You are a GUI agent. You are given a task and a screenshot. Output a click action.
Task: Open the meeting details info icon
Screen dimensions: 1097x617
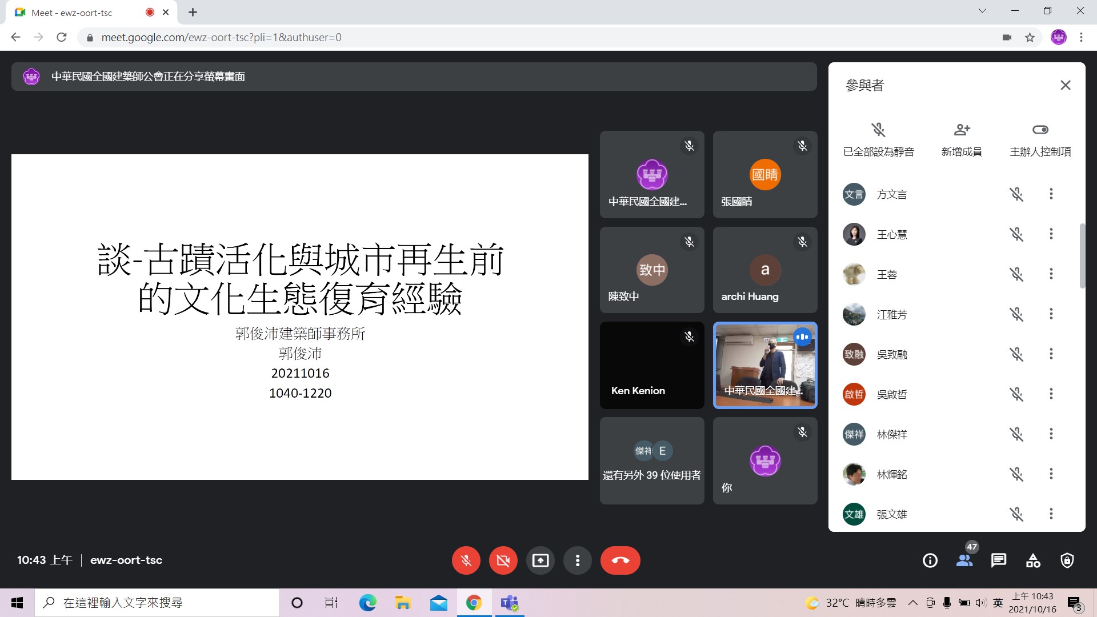click(930, 560)
